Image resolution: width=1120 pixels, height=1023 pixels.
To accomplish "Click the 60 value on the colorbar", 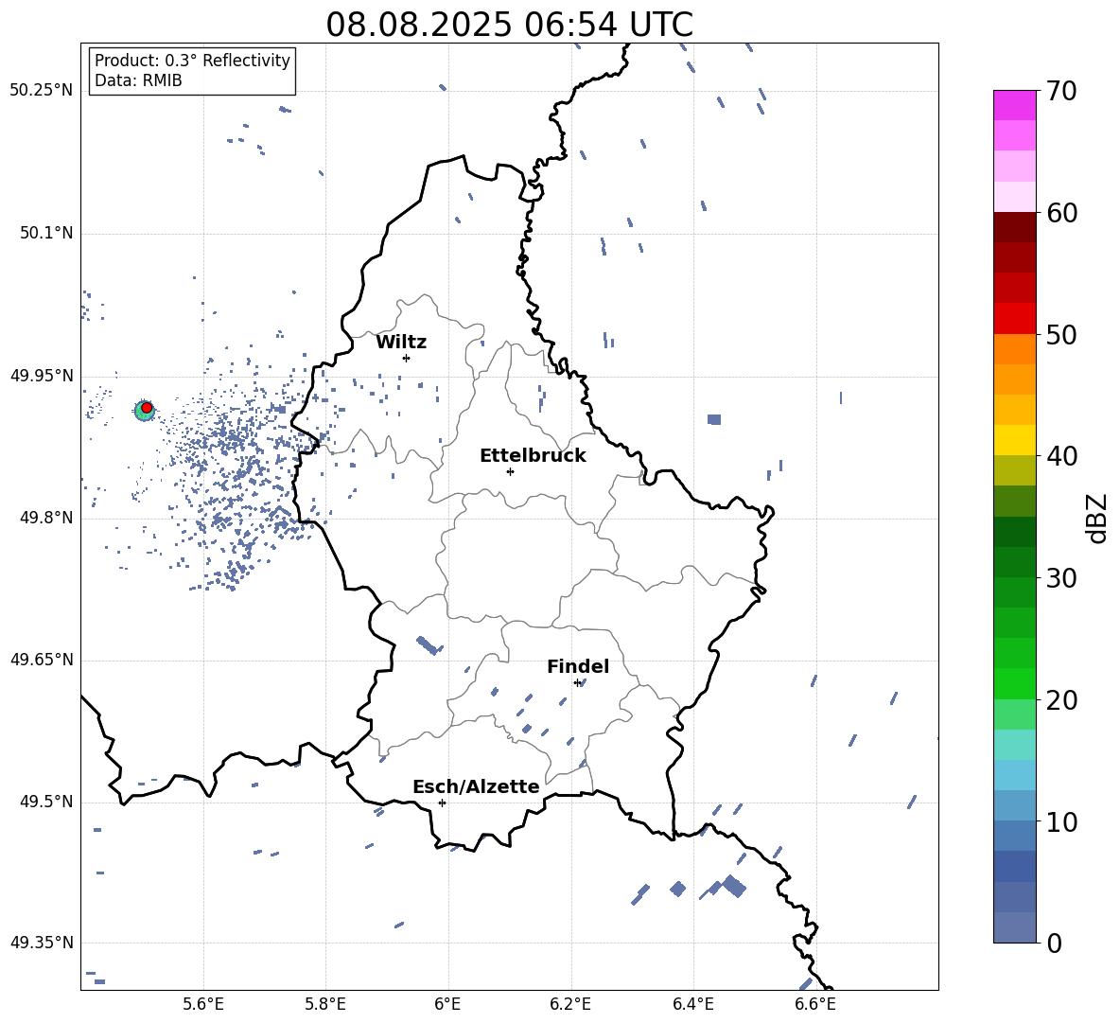I will click(x=1061, y=213).
